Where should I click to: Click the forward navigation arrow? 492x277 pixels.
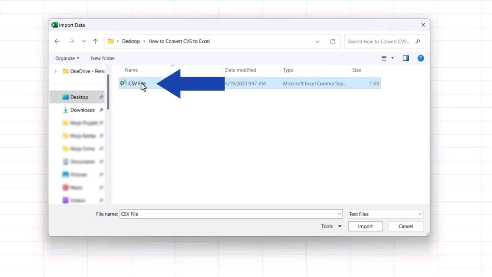[x=71, y=41]
